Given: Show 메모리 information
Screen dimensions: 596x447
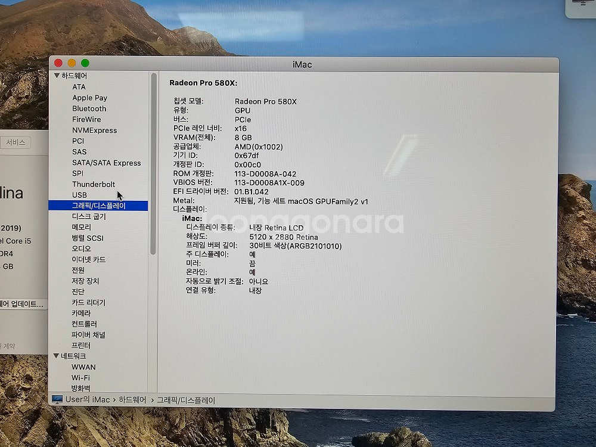Looking at the screenshot, I should 81,227.
